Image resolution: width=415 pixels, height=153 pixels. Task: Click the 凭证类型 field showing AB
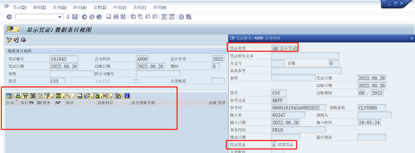tap(275, 48)
